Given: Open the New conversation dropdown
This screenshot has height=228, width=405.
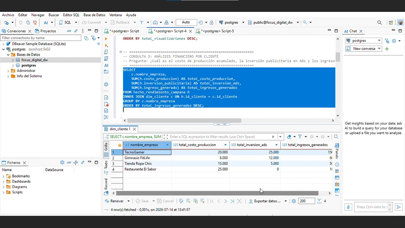Looking at the screenshot, I should click(x=364, y=49).
